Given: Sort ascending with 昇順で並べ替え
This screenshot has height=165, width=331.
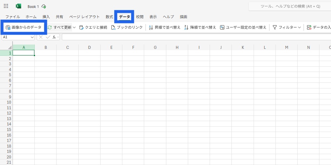Looking at the screenshot, I should click(165, 27).
